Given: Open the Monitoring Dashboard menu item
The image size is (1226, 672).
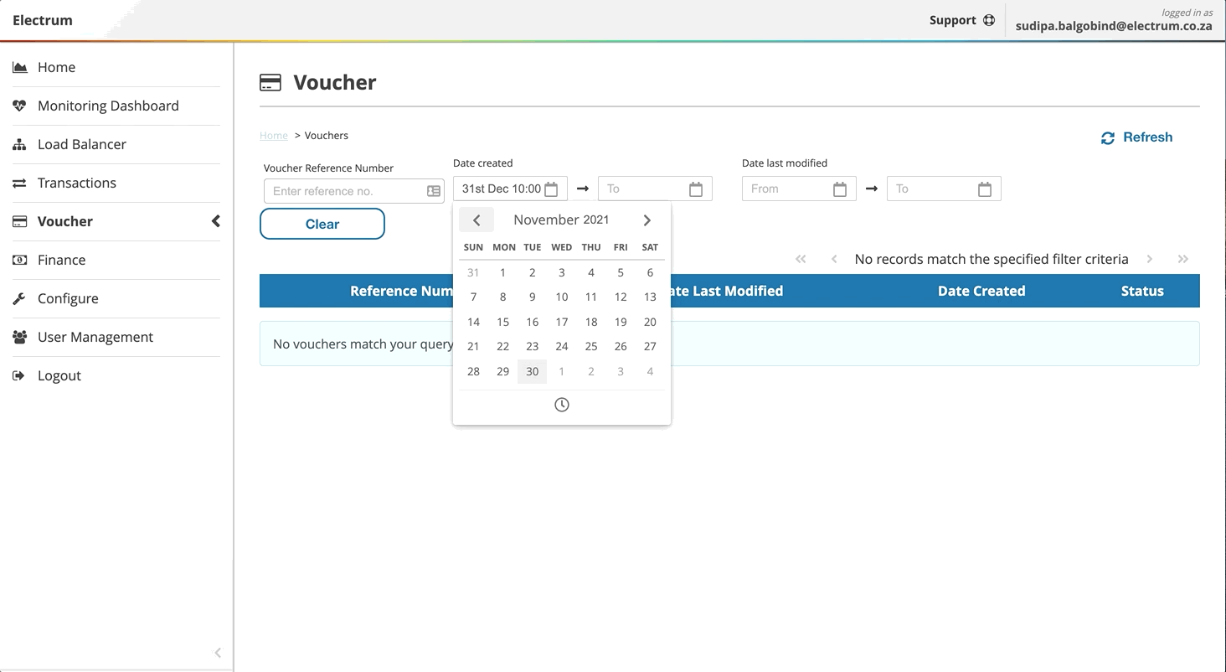Looking at the screenshot, I should [108, 106].
